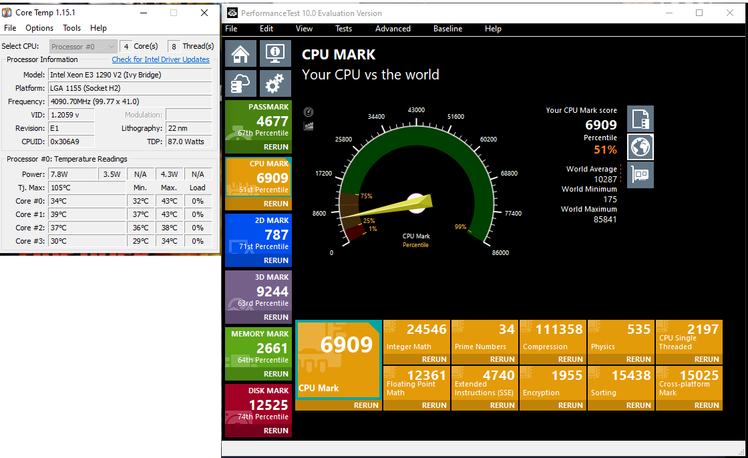
Task: Open PerformanceTest Help menu
Action: coord(493,29)
